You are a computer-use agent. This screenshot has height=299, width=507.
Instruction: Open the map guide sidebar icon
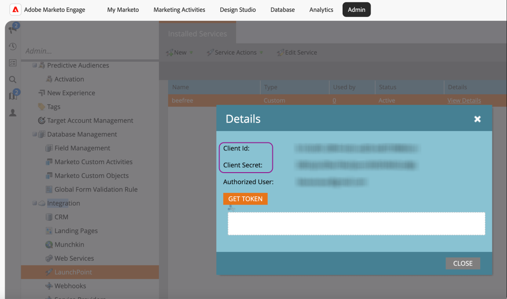13,96
